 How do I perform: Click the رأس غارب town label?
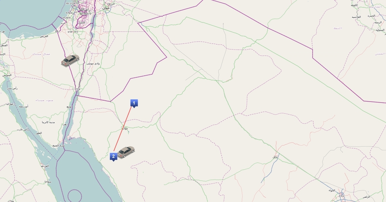[23, 130]
